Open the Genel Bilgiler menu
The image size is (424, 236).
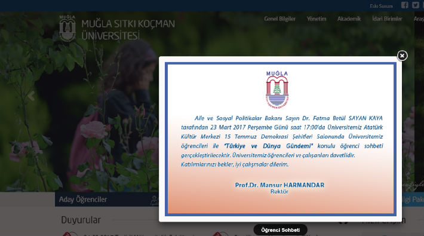pos(279,19)
